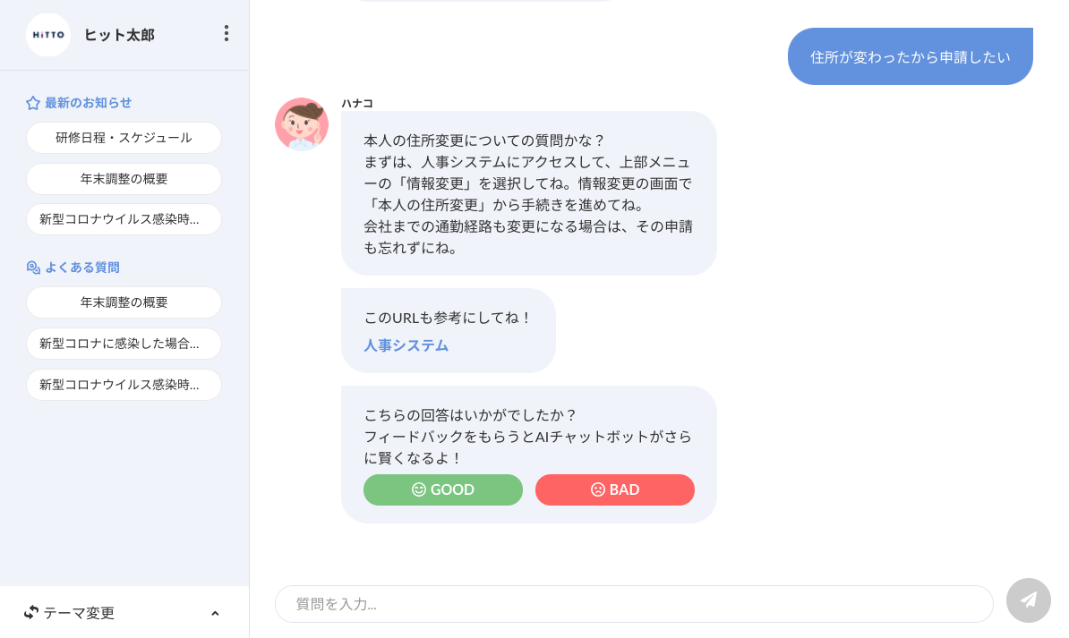This screenshot has height=638, width=1069.
Task: Click the HiTTO logo avatar
Action: click(48, 35)
